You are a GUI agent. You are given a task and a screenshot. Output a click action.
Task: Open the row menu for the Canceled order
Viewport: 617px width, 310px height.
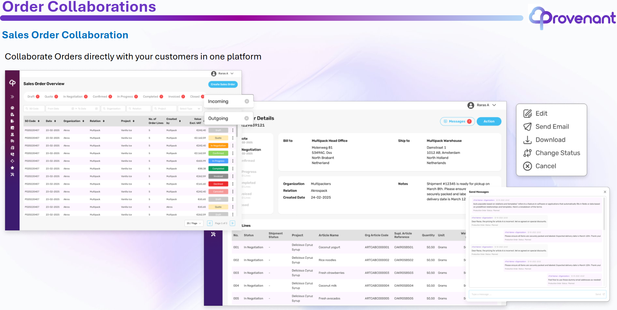coord(233,192)
